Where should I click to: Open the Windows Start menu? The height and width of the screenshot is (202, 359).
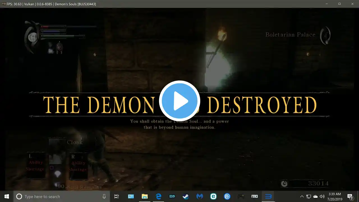(x=7, y=196)
